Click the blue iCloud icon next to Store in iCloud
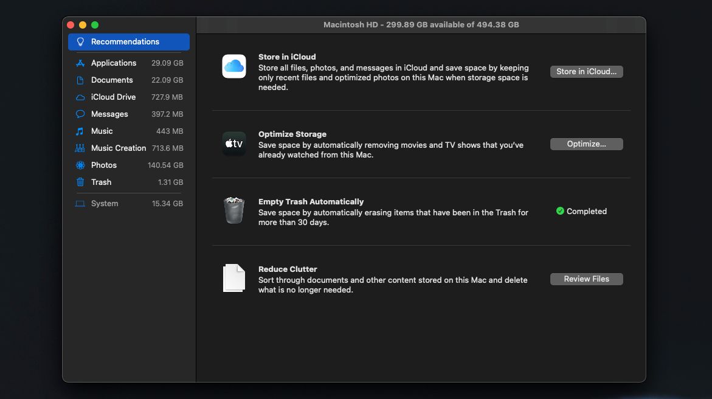 233,66
